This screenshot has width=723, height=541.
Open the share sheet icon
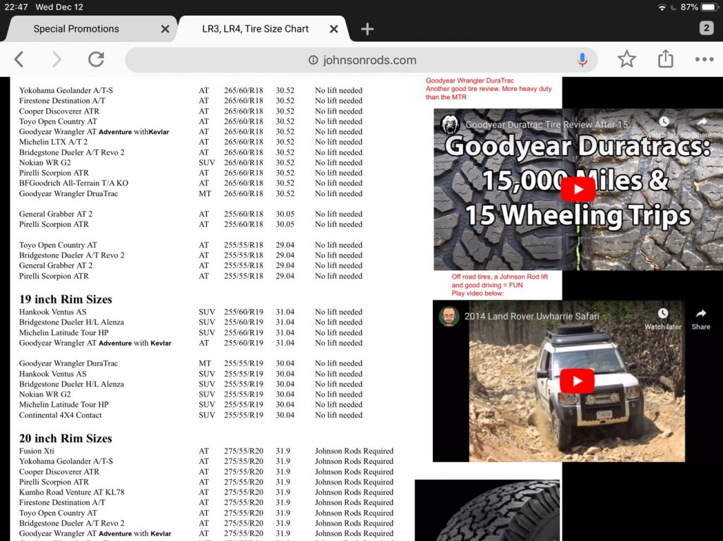click(665, 59)
